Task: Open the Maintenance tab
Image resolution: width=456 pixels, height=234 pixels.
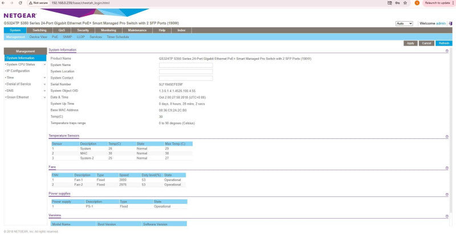Action: coord(137,30)
